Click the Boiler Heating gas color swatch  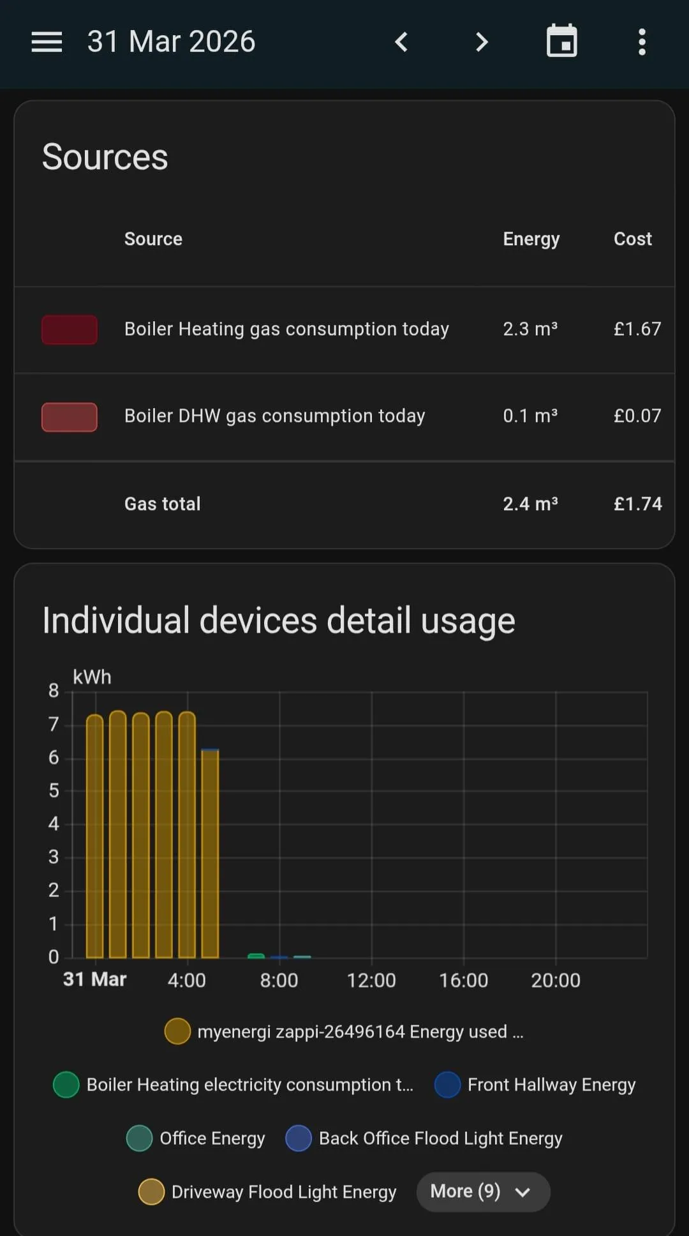[70, 329]
